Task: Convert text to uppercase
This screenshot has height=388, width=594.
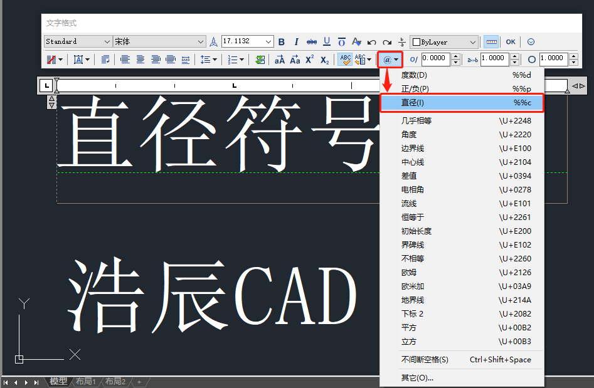Action: pos(280,60)
